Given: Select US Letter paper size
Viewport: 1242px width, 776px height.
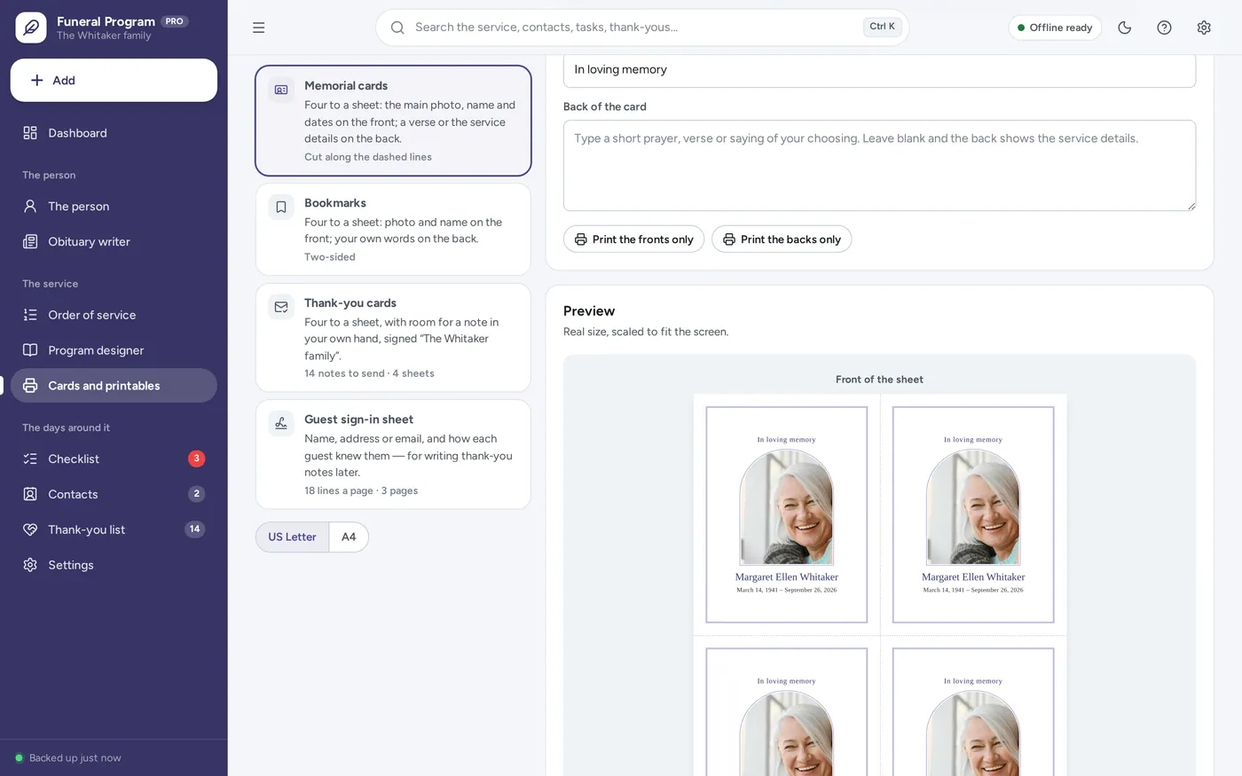Looking at the screenshot, I should (x=292, y=537).
